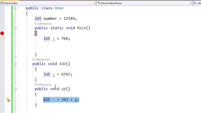This screenshot has width=201, height=113.
Task: Collapse the Add method region
Action: point(15,64)
